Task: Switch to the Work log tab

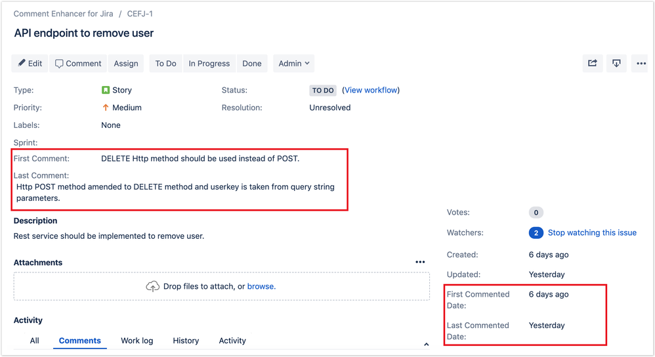Action: tap(137, 341)
